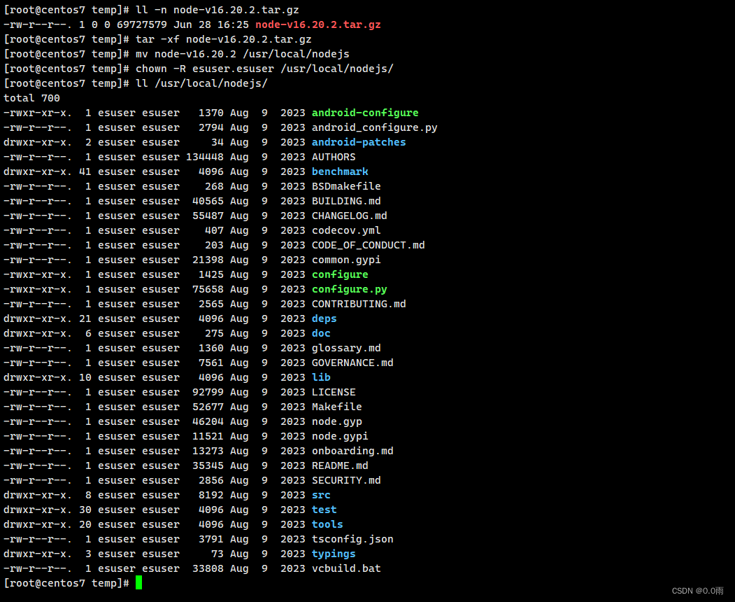Click the deps directory entry
Viewport: 735px width, 602px height.
324,318
